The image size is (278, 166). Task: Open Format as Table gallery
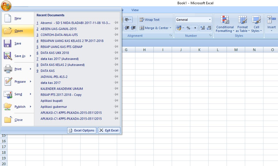pyautogui.click(x=243, y=24)
